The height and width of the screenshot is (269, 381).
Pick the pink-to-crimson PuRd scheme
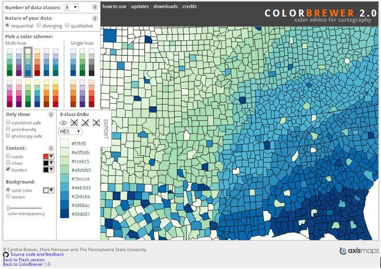[9, 93]
